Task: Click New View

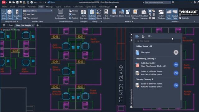Action: click(x=29, y=15)
